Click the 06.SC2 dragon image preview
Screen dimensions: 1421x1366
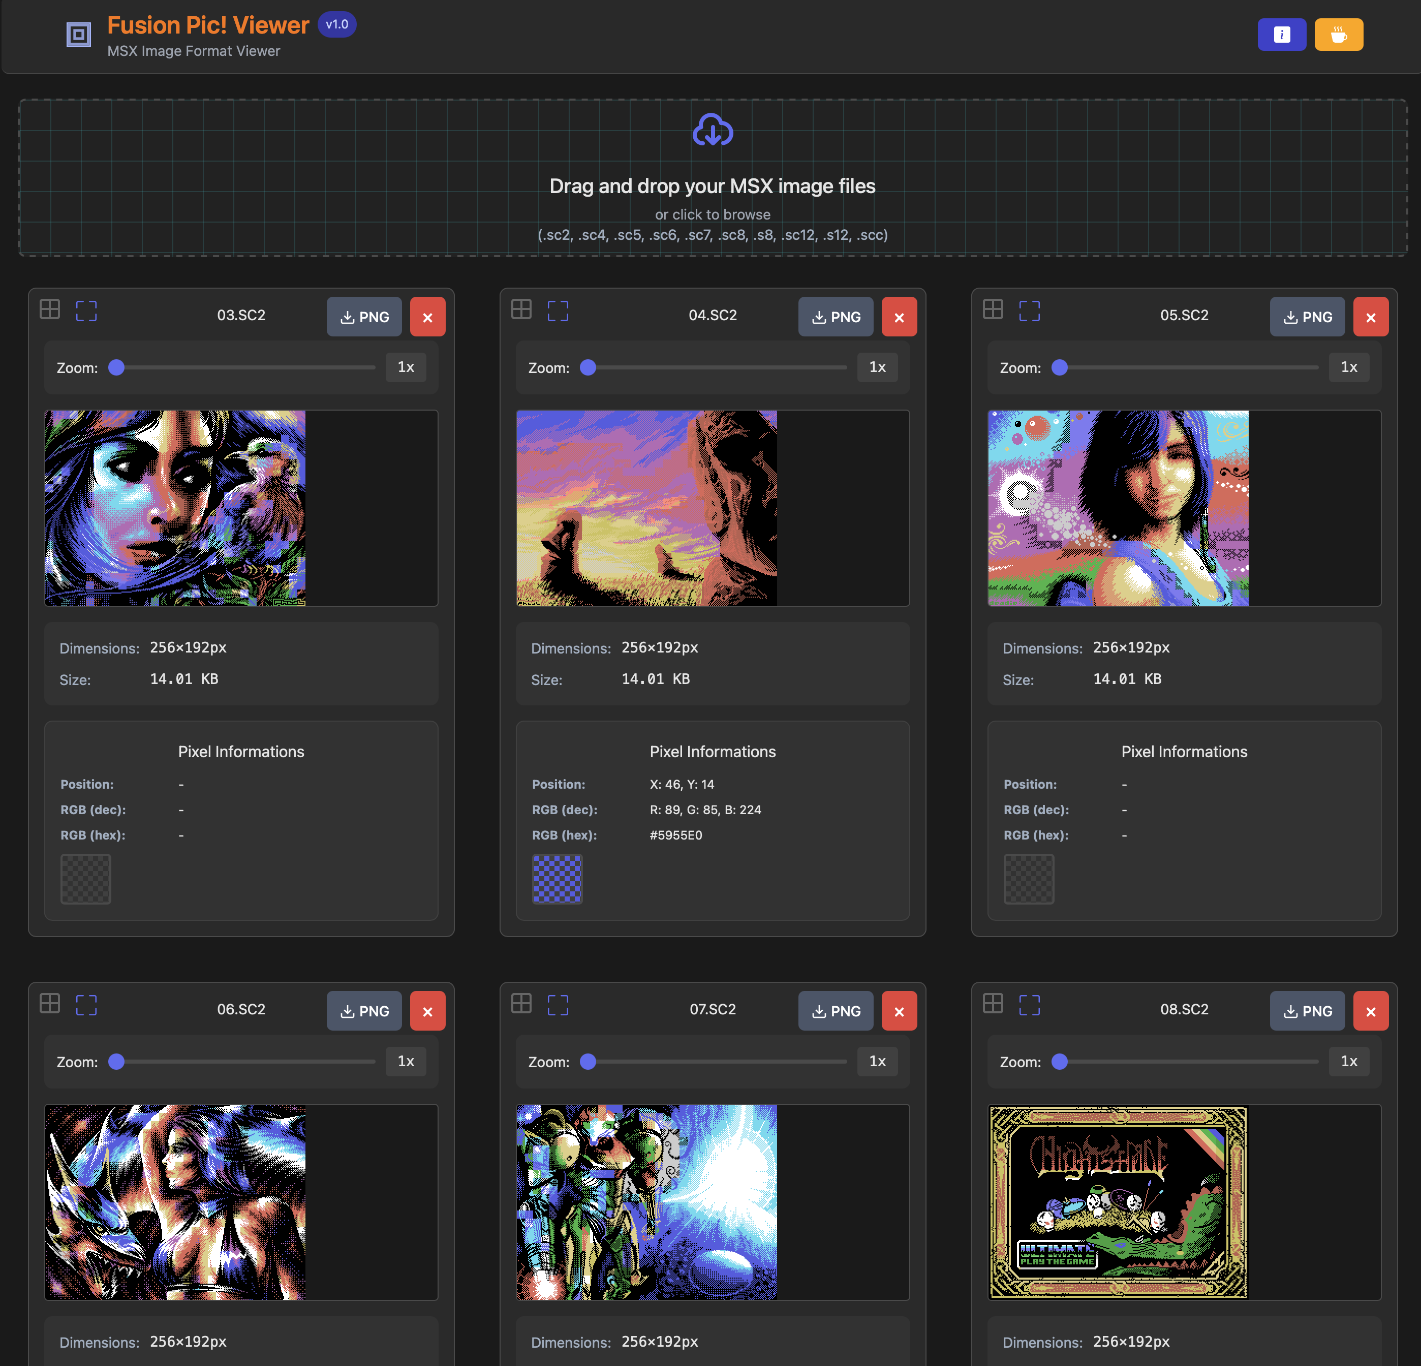pos(175,1202)
